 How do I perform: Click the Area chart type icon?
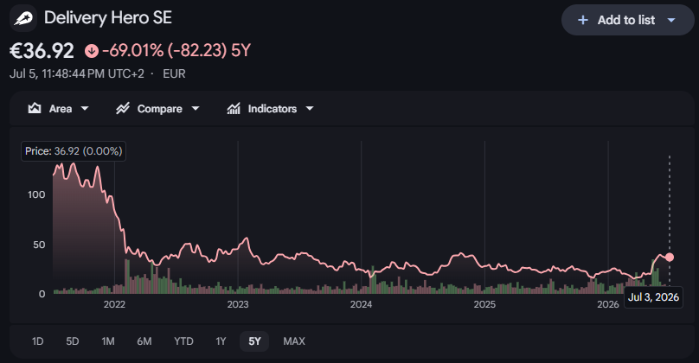[35, 108]
